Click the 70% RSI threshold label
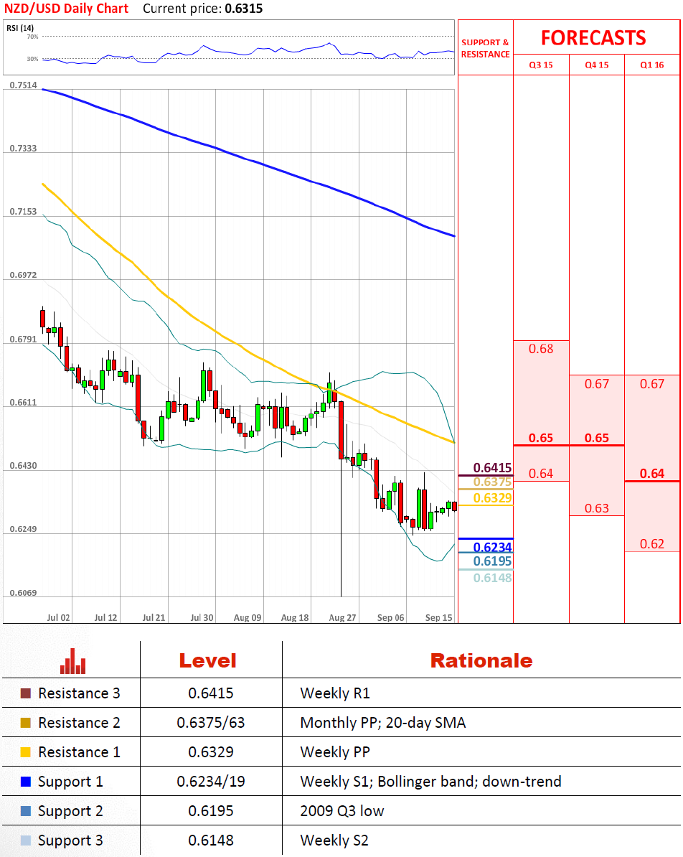 click(33, 37)
